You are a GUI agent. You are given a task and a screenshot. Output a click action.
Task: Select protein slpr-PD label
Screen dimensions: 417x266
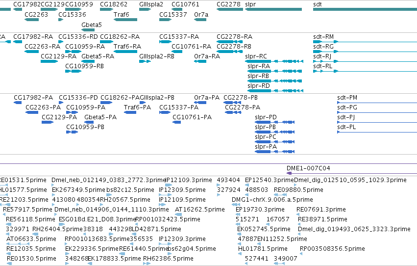[266, 117]
